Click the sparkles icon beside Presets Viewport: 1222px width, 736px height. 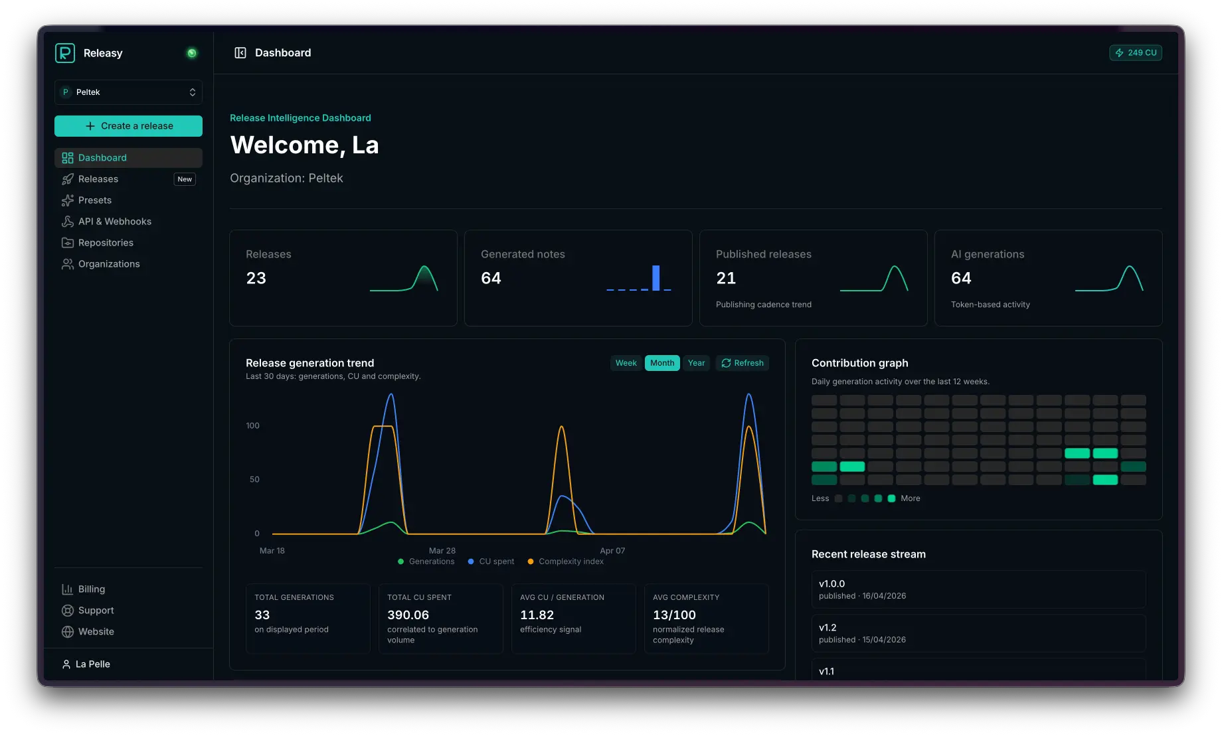(x=68, y=200)
